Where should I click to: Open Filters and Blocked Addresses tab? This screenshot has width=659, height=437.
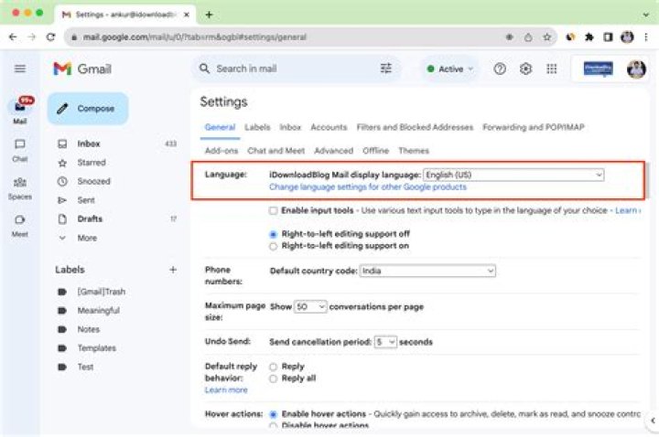tap(415, 127)
